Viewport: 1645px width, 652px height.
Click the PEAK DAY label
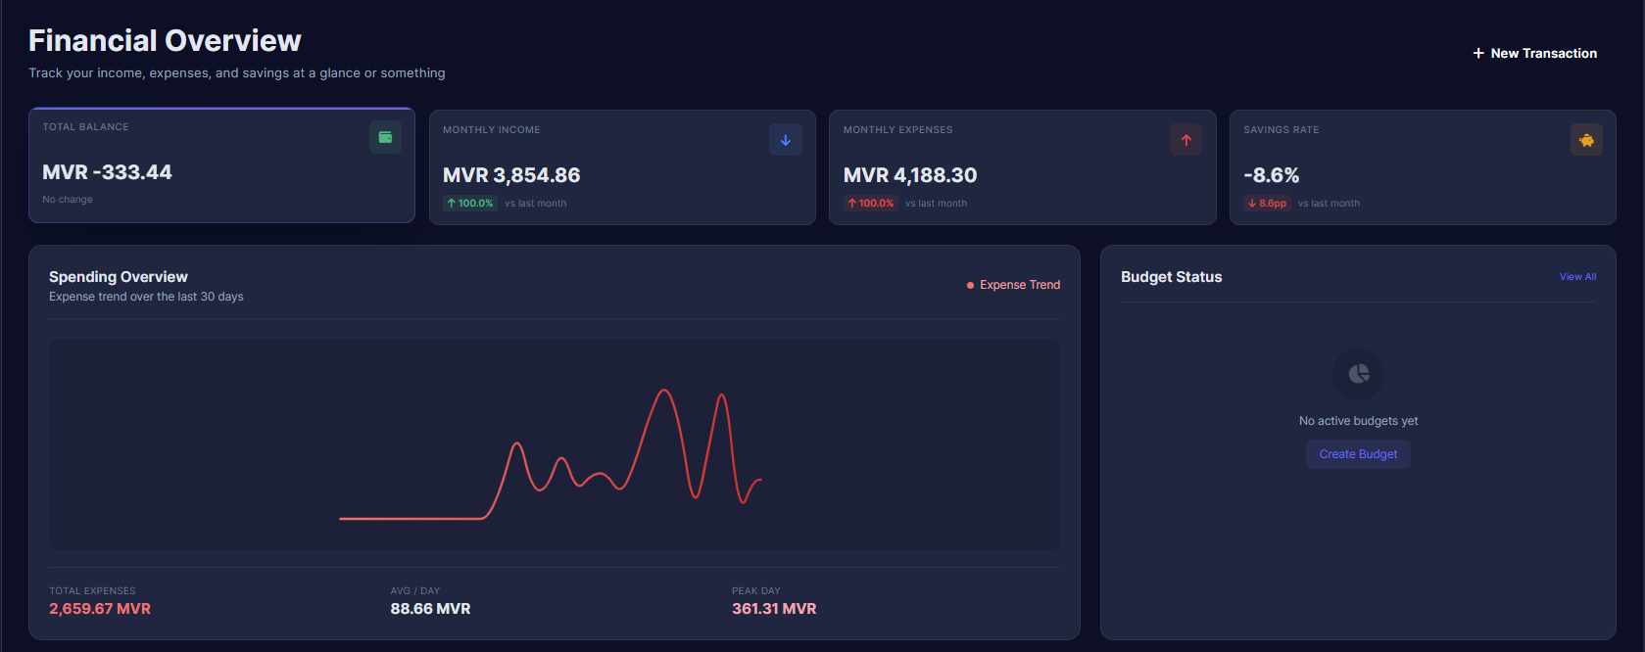756,591
